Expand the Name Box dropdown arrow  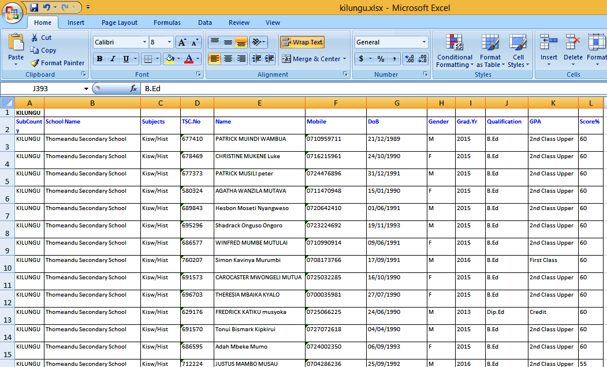(87, 88)
